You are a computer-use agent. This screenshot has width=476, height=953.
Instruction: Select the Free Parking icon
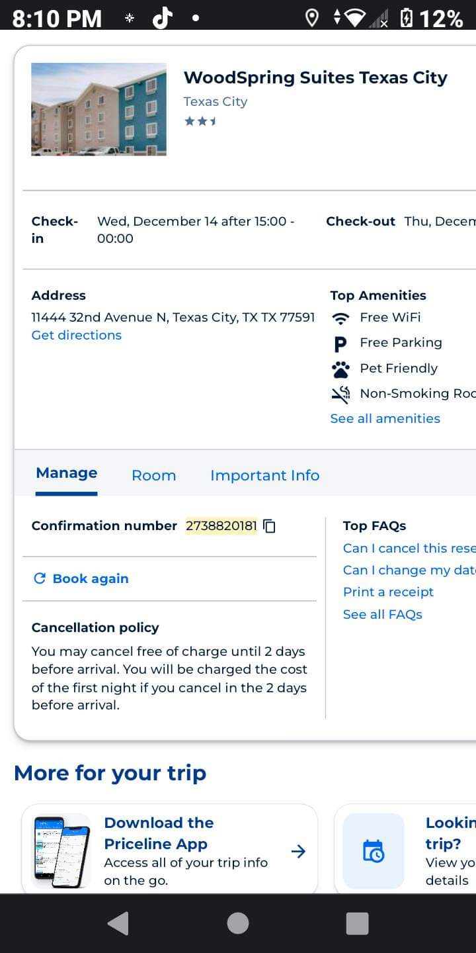(340, 343)
